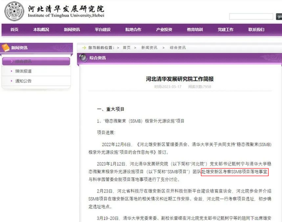Select 通知公告 in the sidebar
This screenshot has height=222, width=282.
36,81
